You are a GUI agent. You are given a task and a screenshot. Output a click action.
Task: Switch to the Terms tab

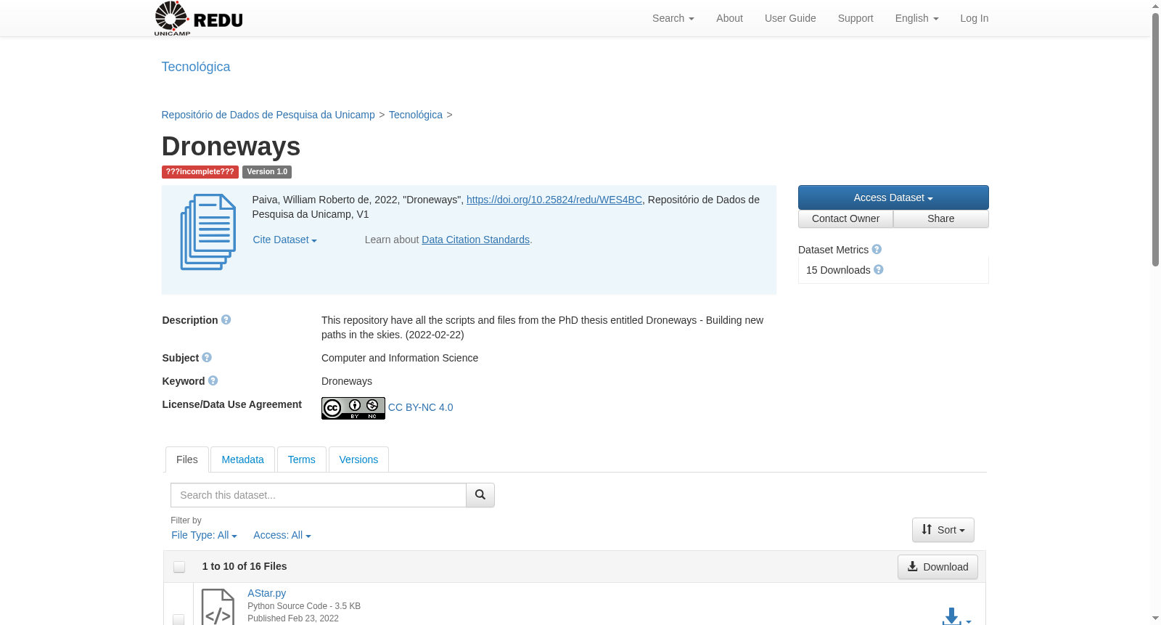click(x=302, y=459)
